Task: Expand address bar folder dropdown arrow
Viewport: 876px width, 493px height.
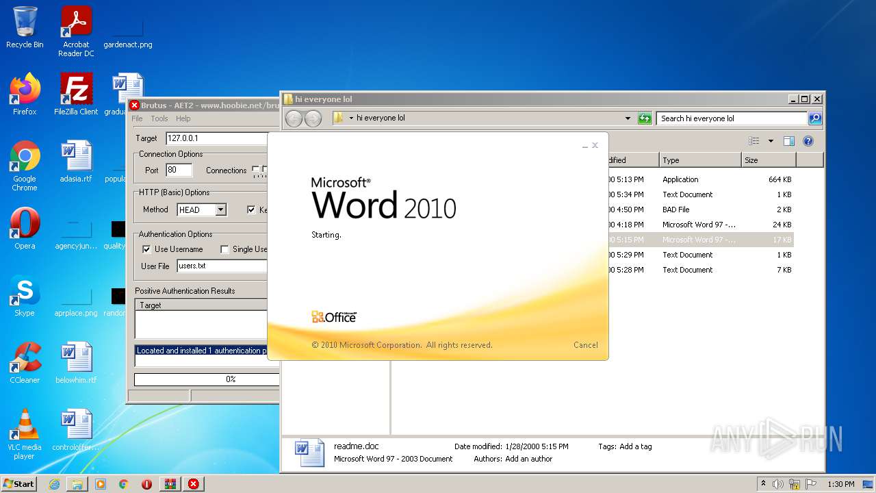Action: [x=351, y=118]
